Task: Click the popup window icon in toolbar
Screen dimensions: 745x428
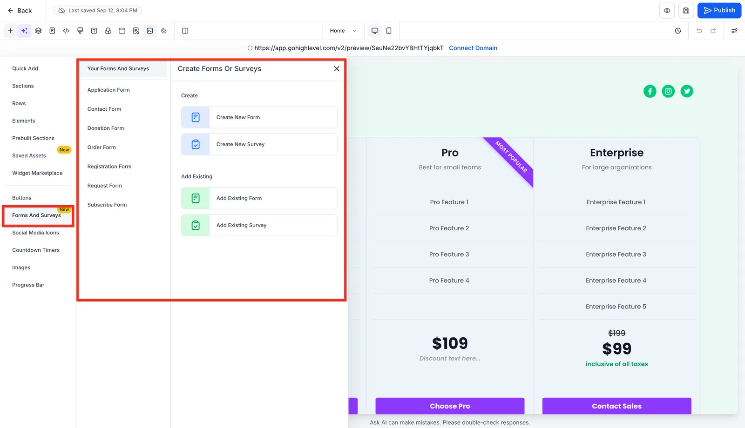Action: pyautogui.click(x=122, y=31)
